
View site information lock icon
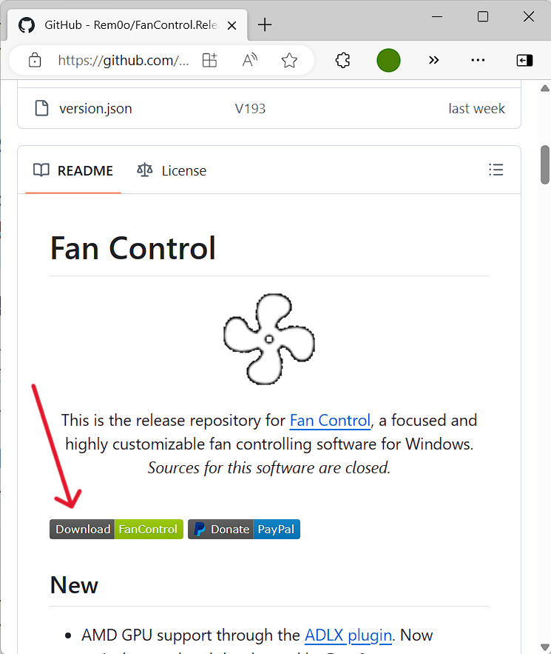coord(35,61)
